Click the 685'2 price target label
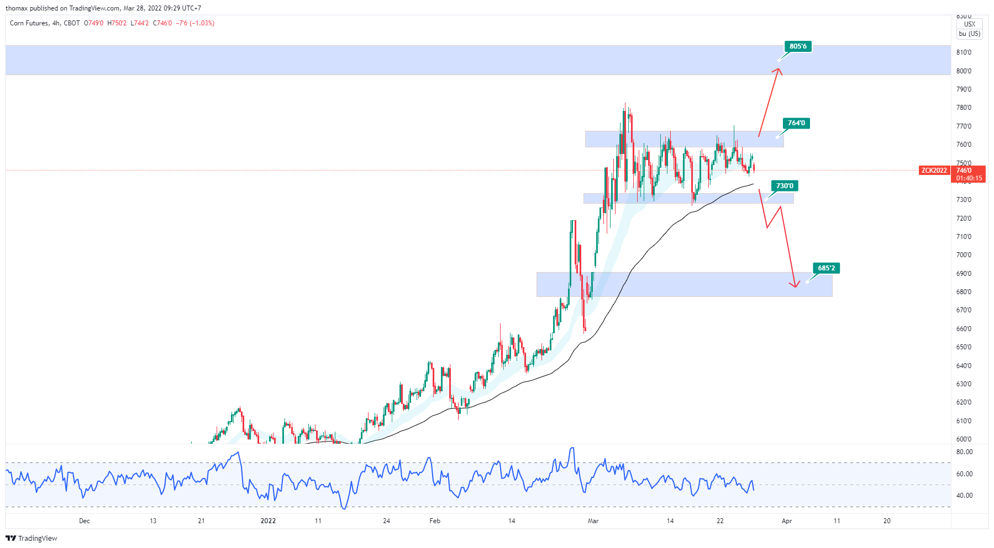The image size is (994, 548). 827,268
